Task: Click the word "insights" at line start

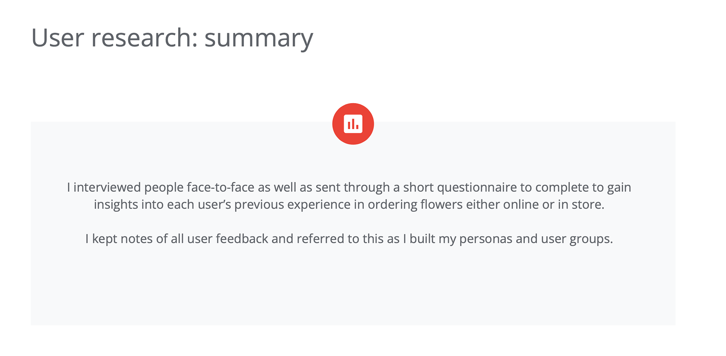Action: click(116, 204)
